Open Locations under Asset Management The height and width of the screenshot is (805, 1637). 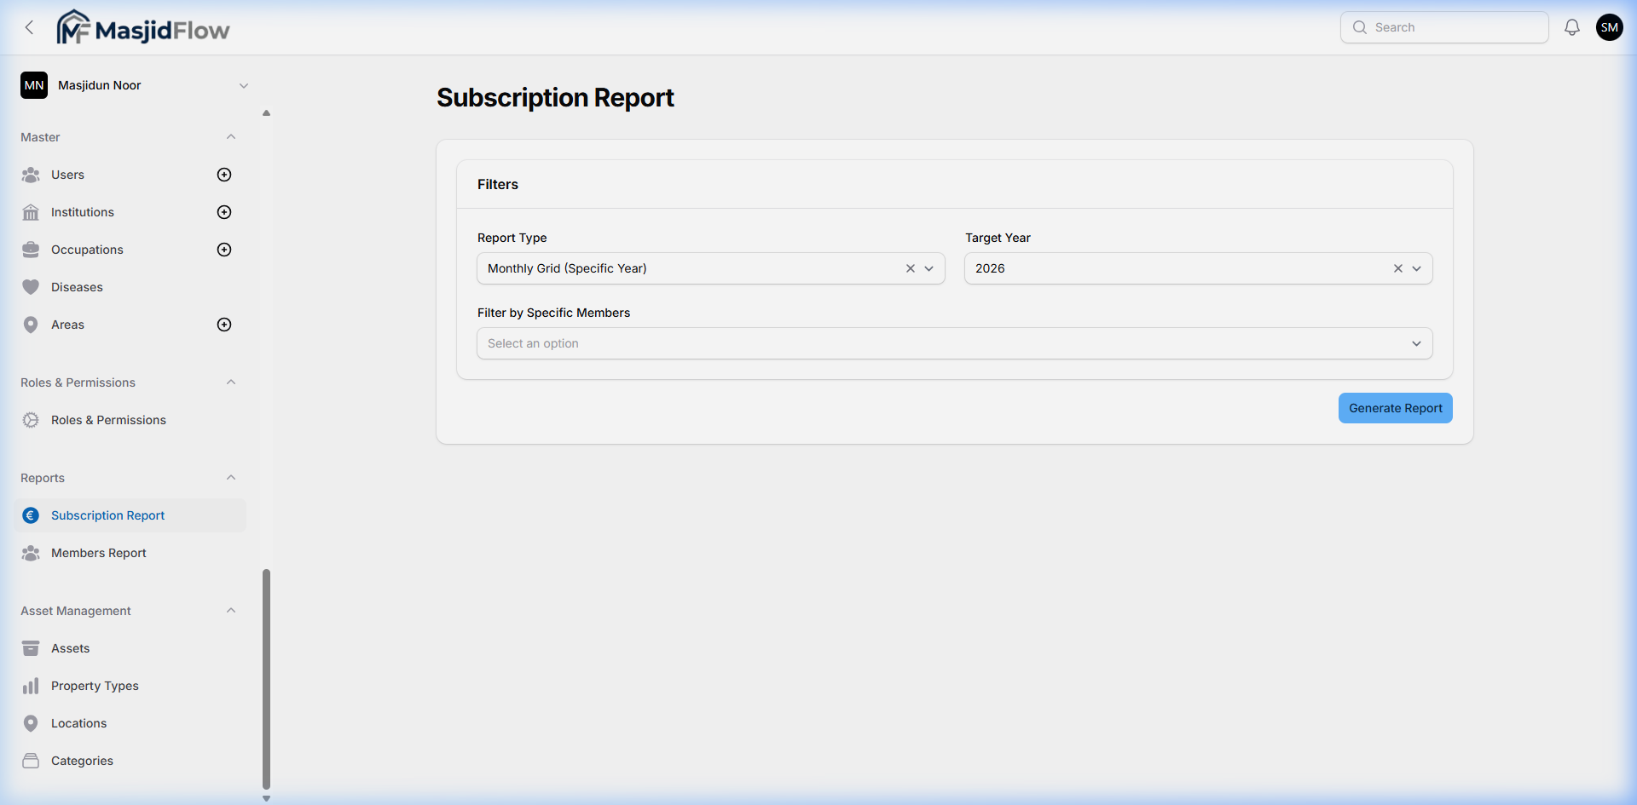click(78, 722)
